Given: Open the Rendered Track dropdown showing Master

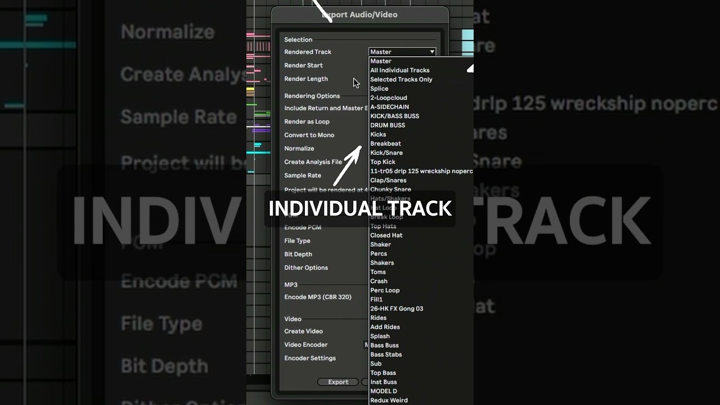Looking at the screenshot, I should (x=402, y=52).
